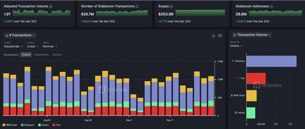
Task: Open the Stacked Bar chart type dropdown
Action: coord(13,46)
